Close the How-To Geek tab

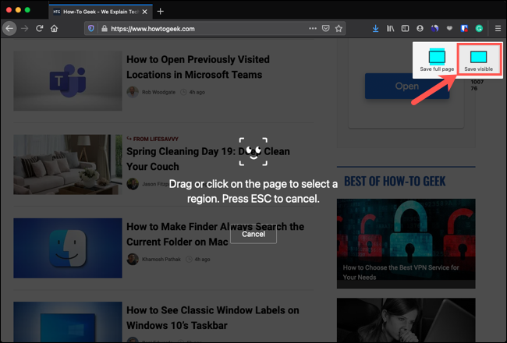(x=144, y=11)
